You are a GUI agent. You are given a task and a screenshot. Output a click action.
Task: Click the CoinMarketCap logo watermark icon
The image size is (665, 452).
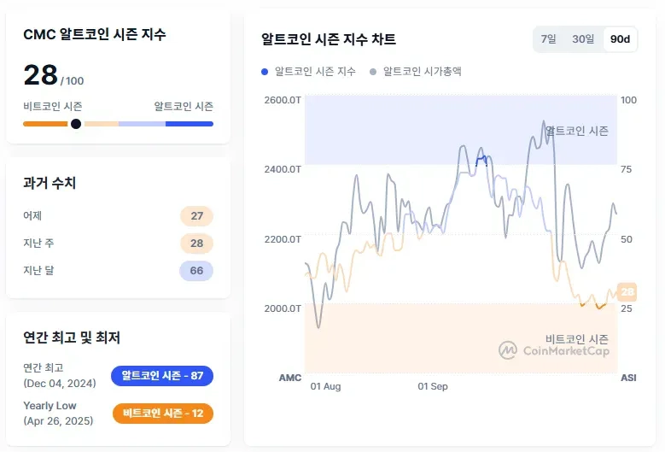coord(508,350)
